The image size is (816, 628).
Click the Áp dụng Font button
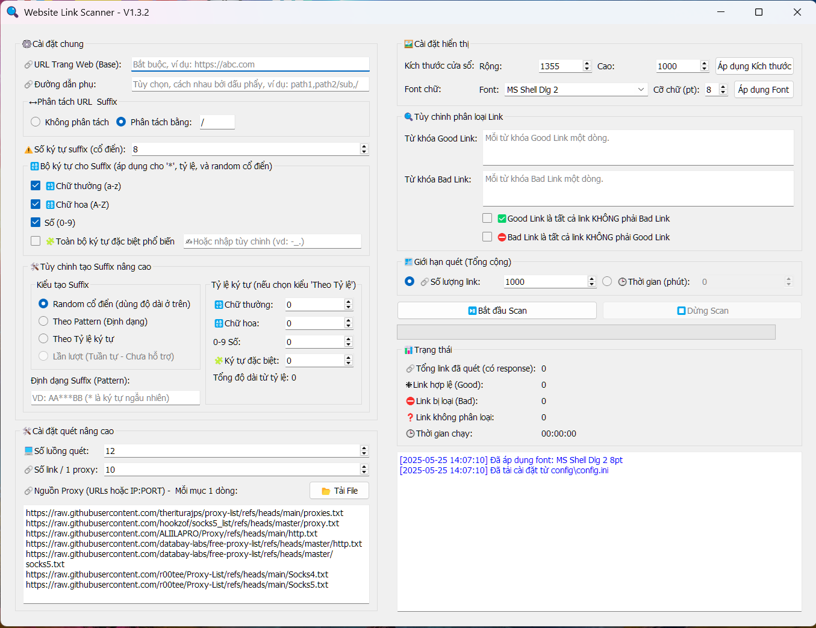pyautogui.click(x=764, y=90)
